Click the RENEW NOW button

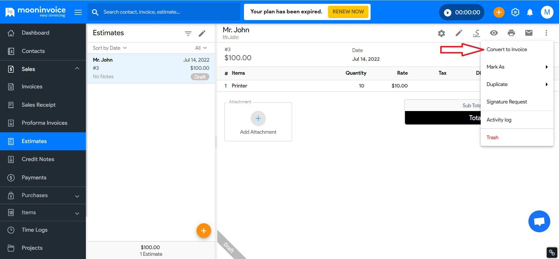(348, 12)
